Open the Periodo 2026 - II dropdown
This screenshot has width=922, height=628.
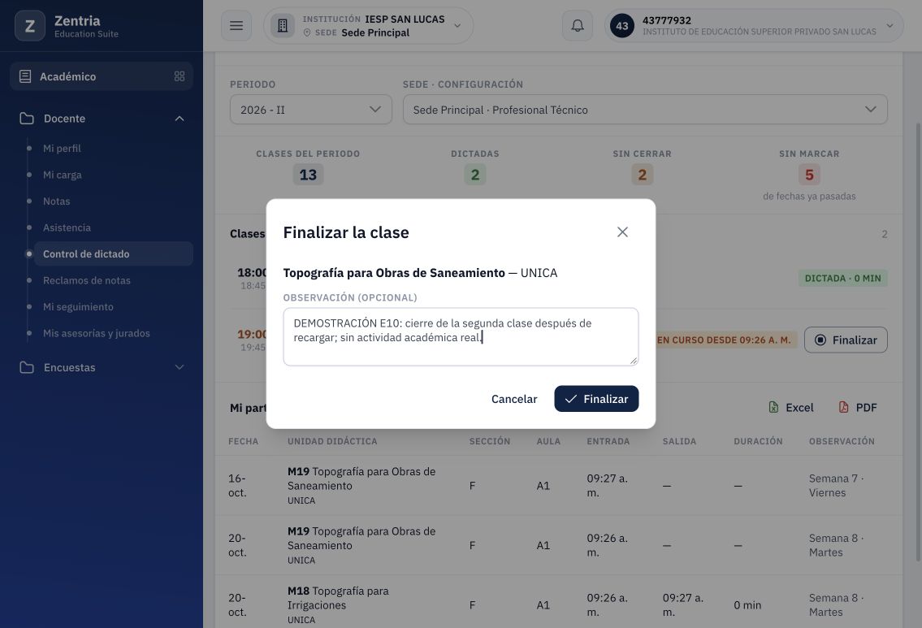[310, 110]
